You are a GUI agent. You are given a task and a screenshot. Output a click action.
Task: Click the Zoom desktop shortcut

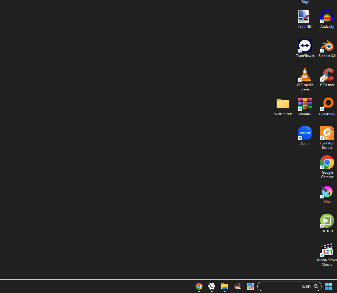pyautogui.click(x=305, y=136)
